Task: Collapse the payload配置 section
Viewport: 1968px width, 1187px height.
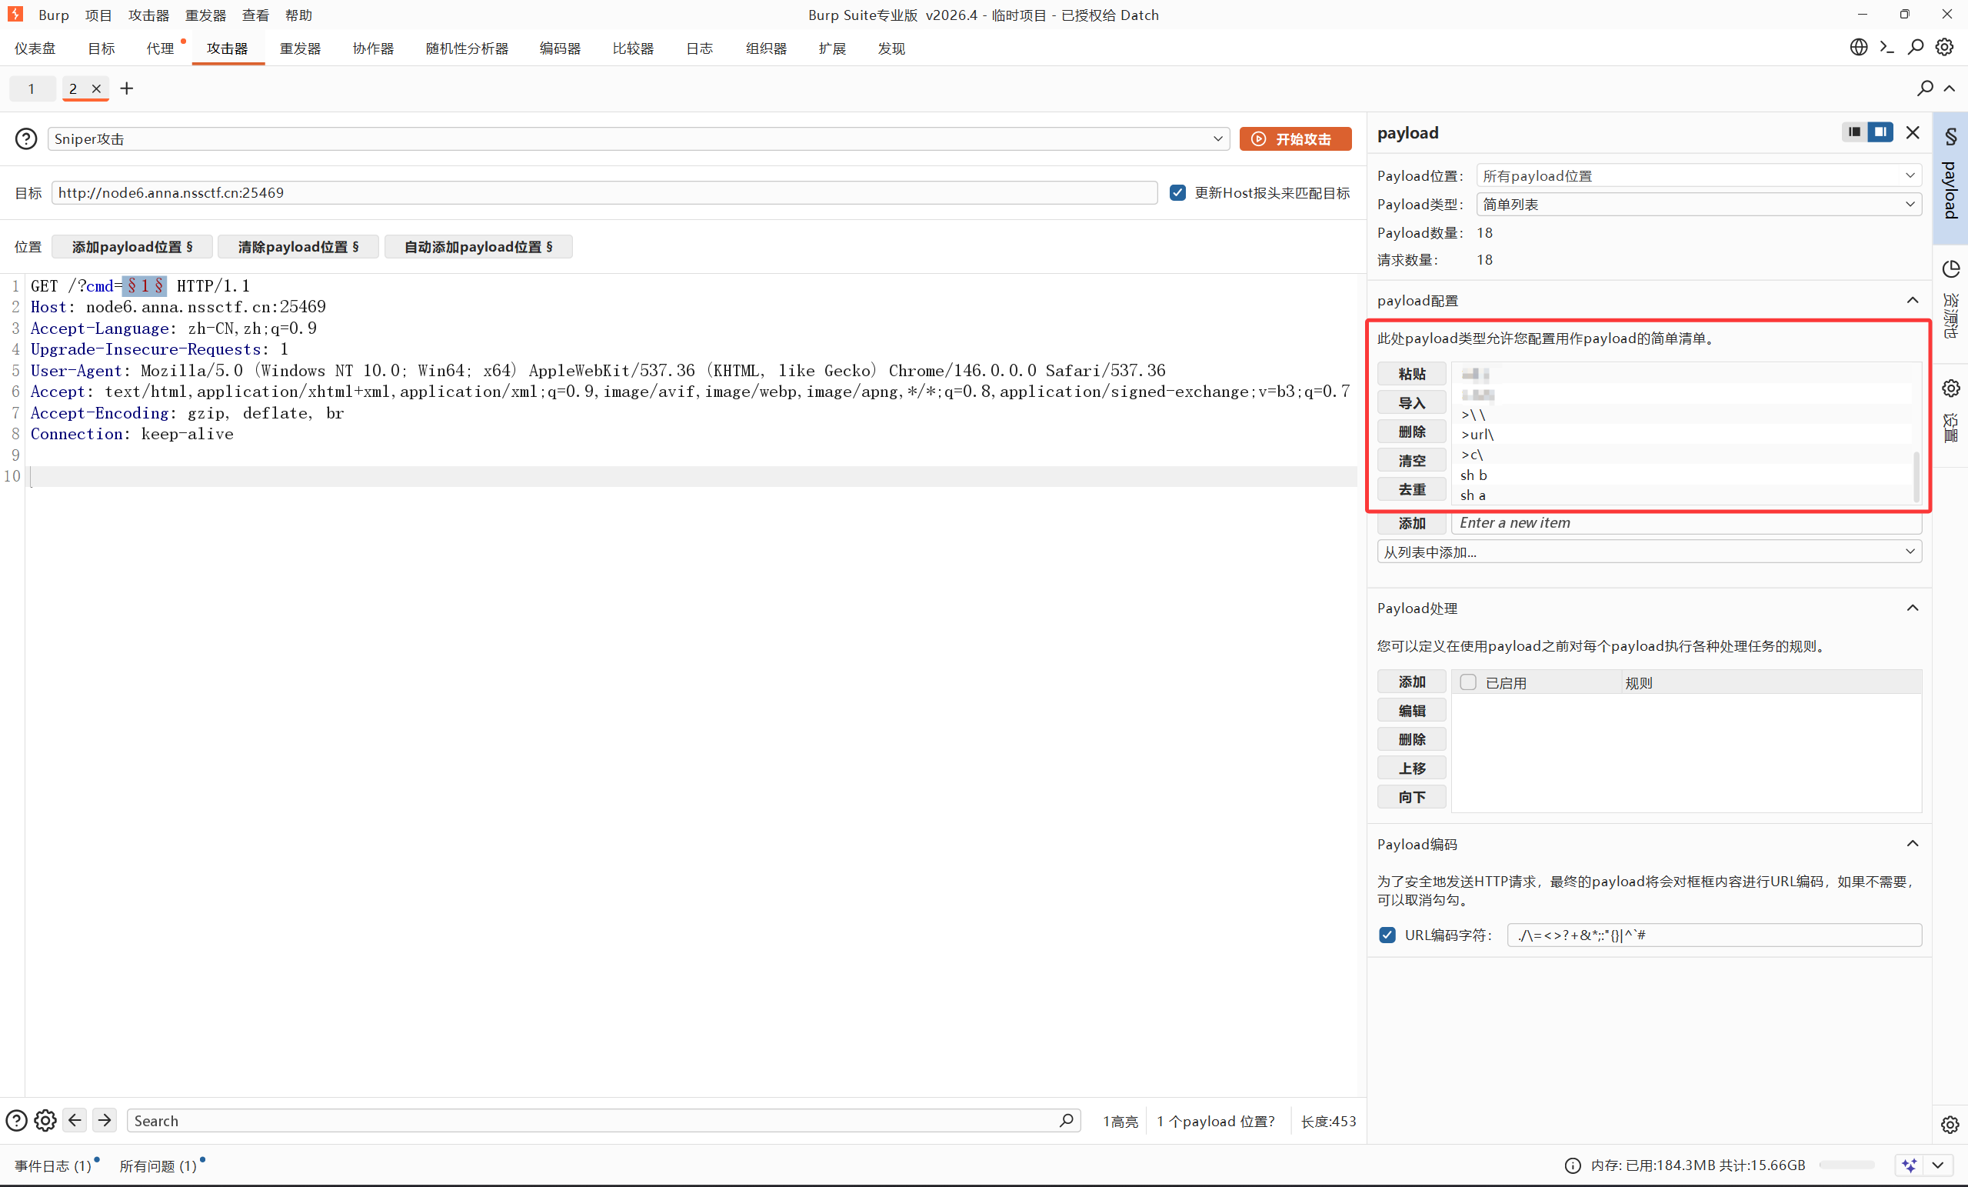Action: [1913, 300]
